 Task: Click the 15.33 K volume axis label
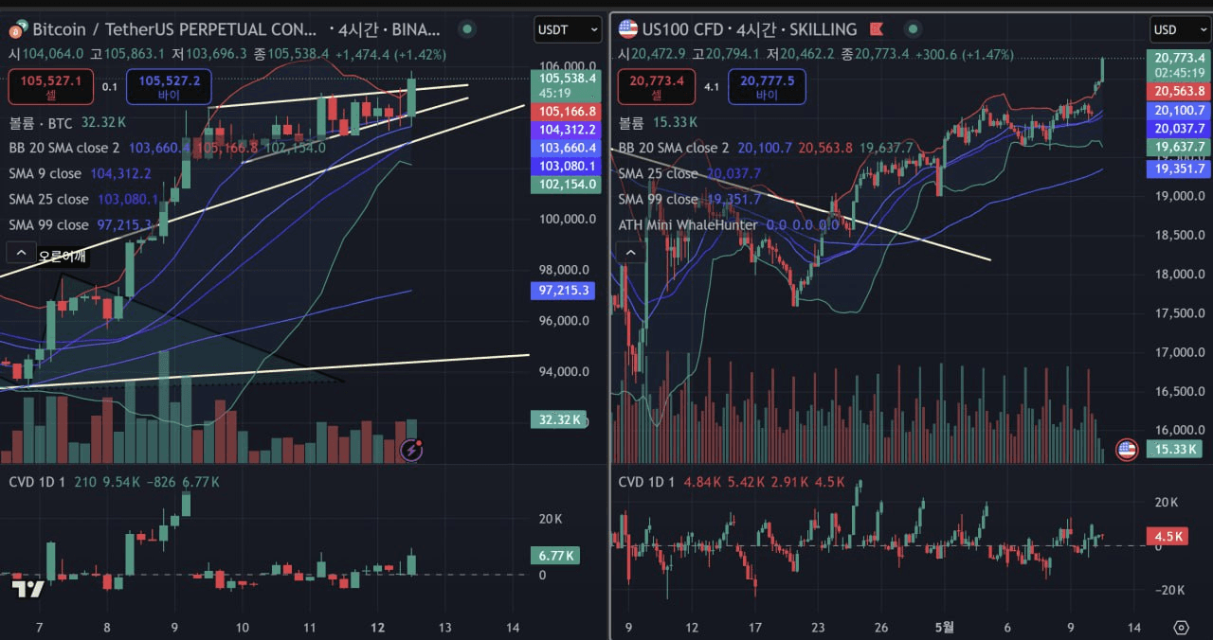pos(1173,450)
